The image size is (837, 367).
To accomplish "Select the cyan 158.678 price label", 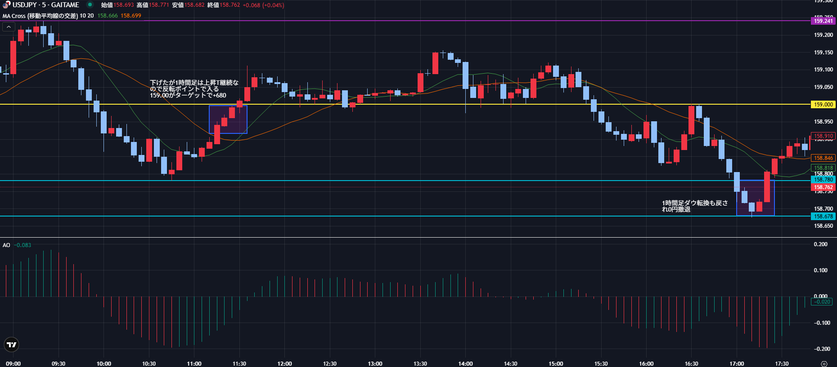I will [823, 217].
